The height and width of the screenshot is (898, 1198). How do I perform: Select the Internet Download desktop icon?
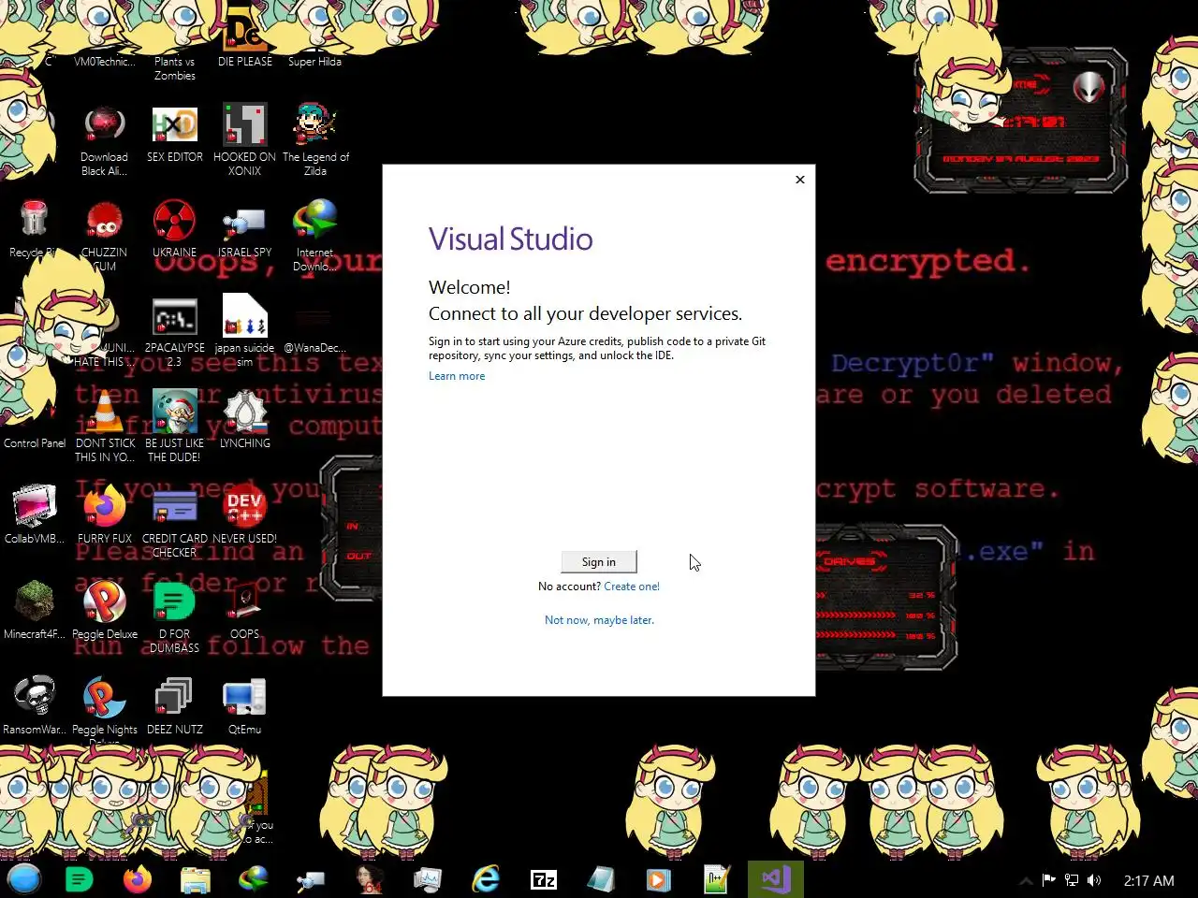click(x=315, y=236)
